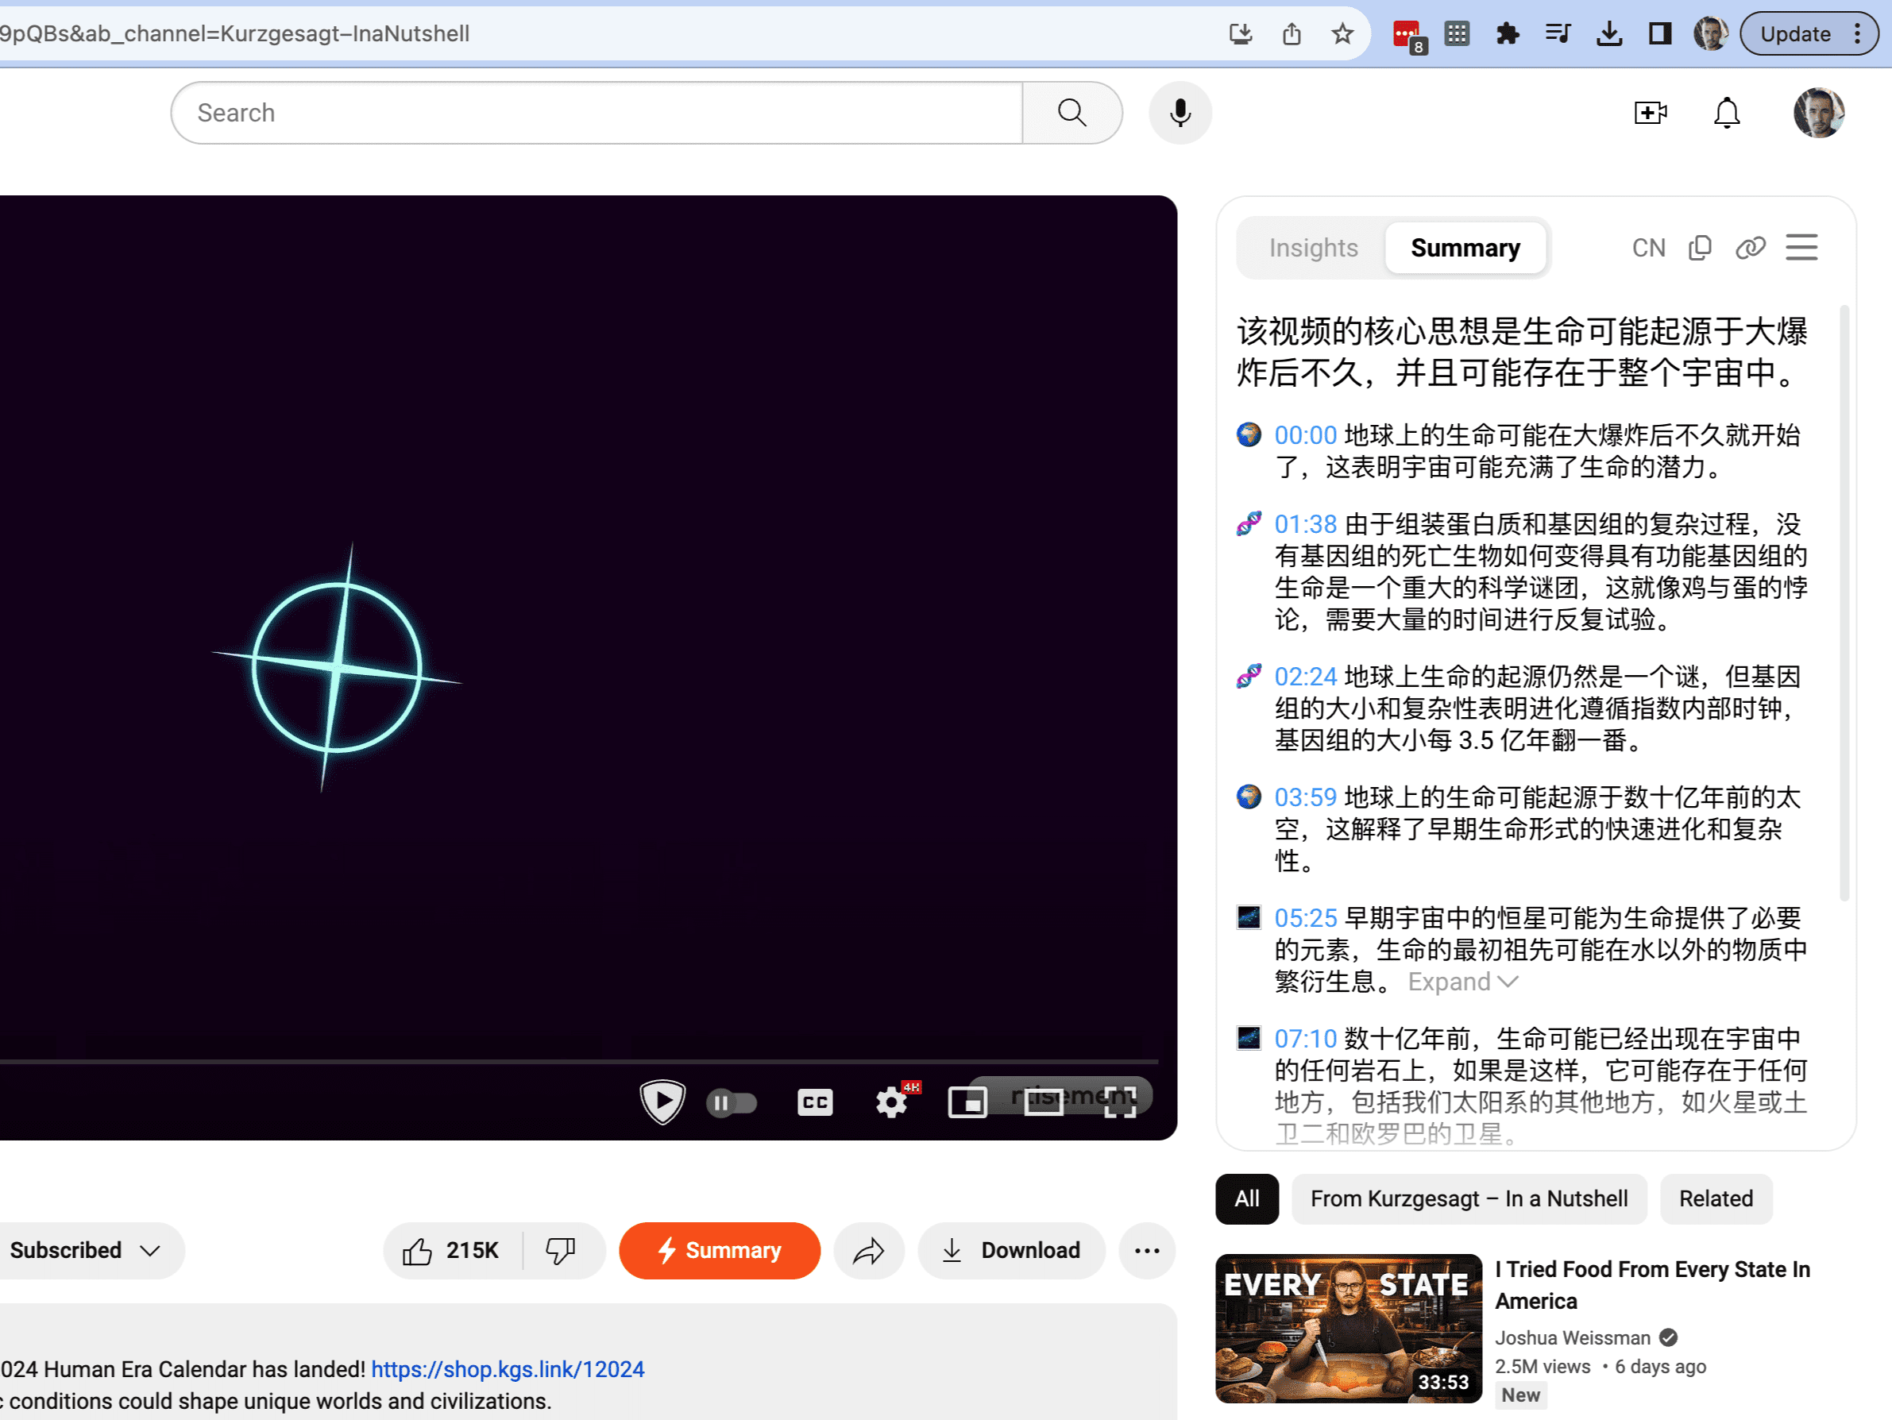Expand the summary panel options menu
1892x1420 pixels.
pyautogui.click(x=1805, y=248)
